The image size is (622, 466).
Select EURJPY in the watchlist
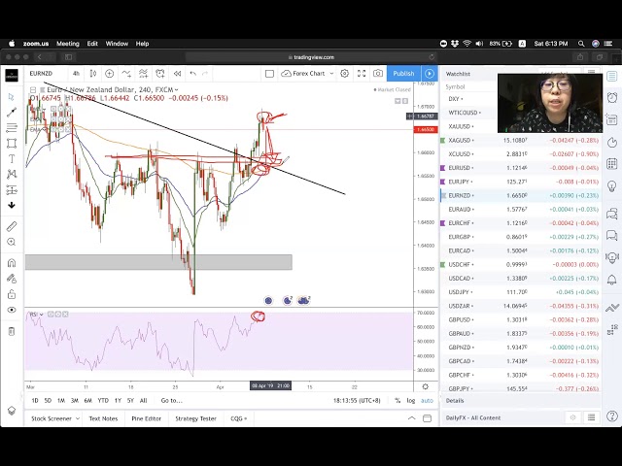click(460, 182)
